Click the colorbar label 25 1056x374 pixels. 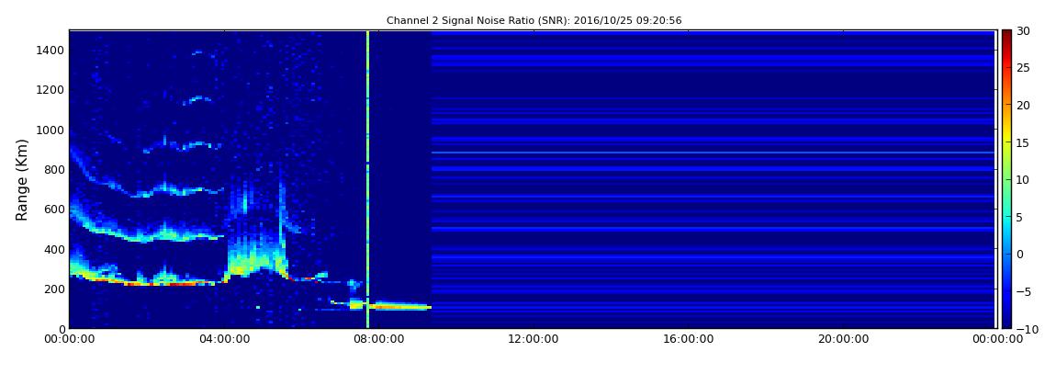[1024, 68]
